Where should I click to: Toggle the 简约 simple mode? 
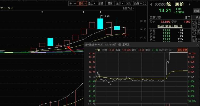(129, 4)
